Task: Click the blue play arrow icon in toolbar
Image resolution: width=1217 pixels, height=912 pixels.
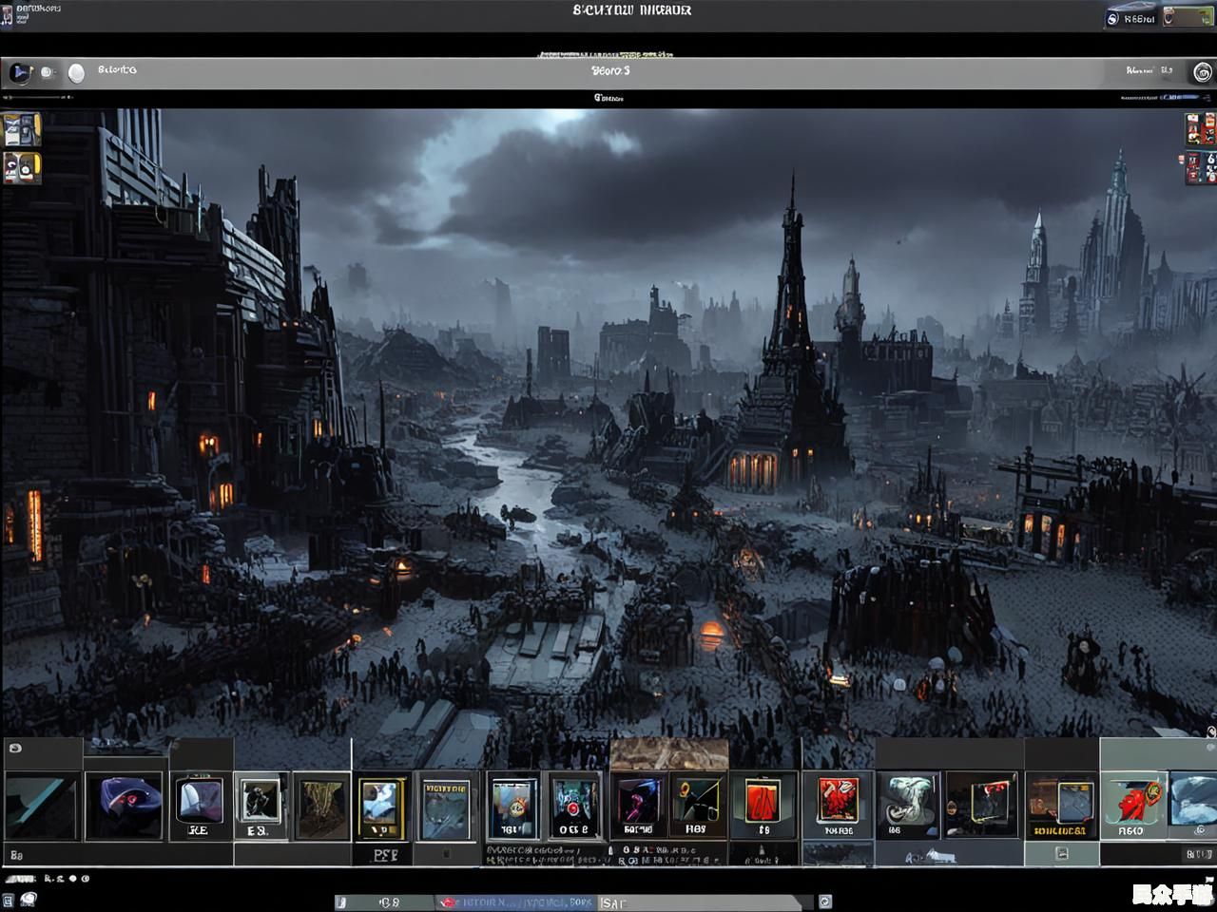Action: pyautogui.click(x=19, y=72)
